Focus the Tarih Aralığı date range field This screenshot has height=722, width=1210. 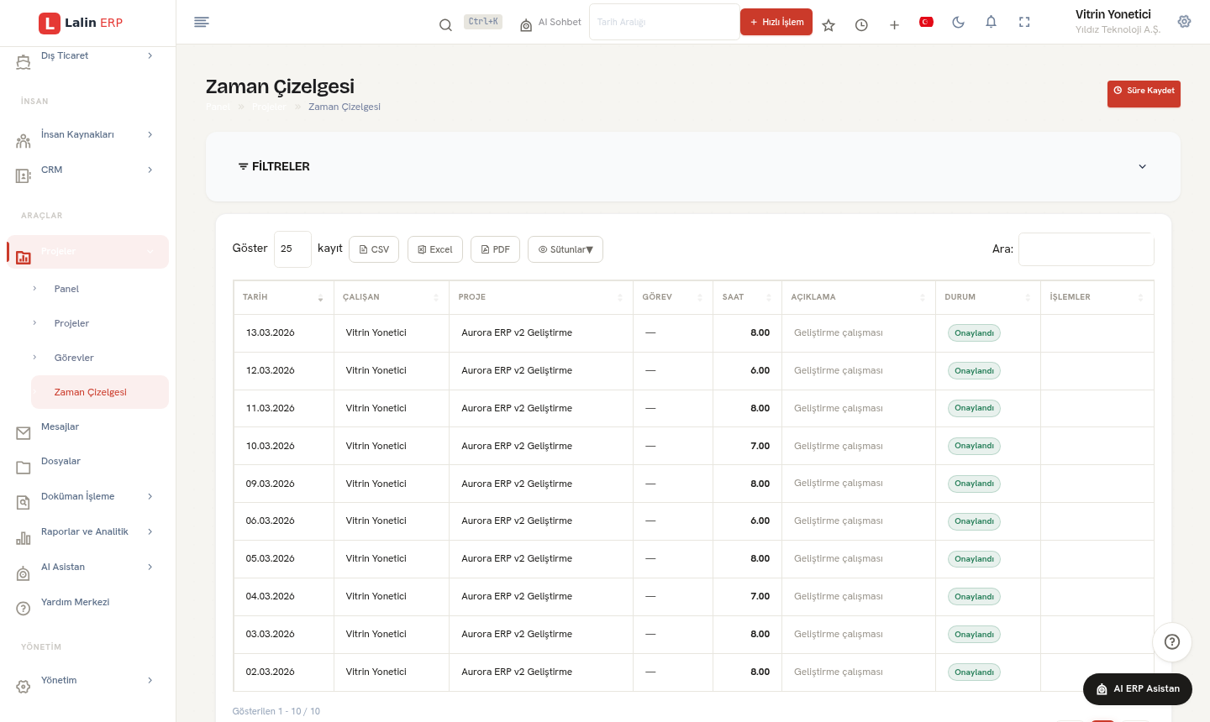(x=664, y=22)
